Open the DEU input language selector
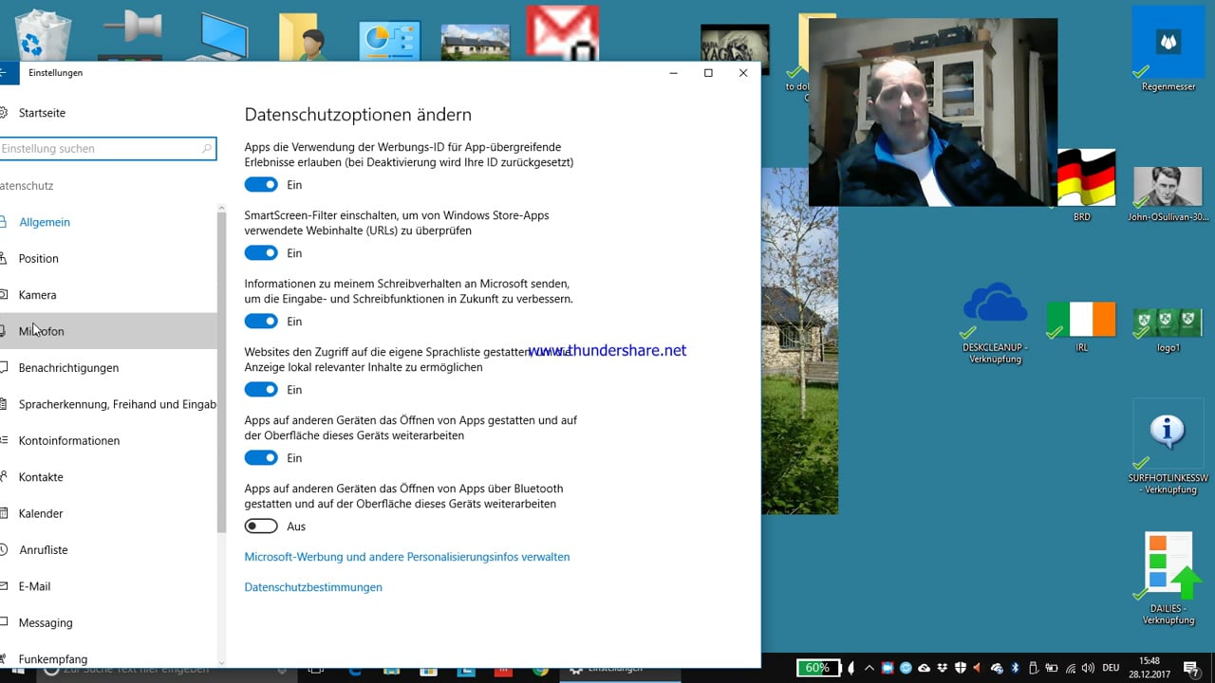Image resolution: width=1215 pixels, height=683 pixels. coord(1111,669)
